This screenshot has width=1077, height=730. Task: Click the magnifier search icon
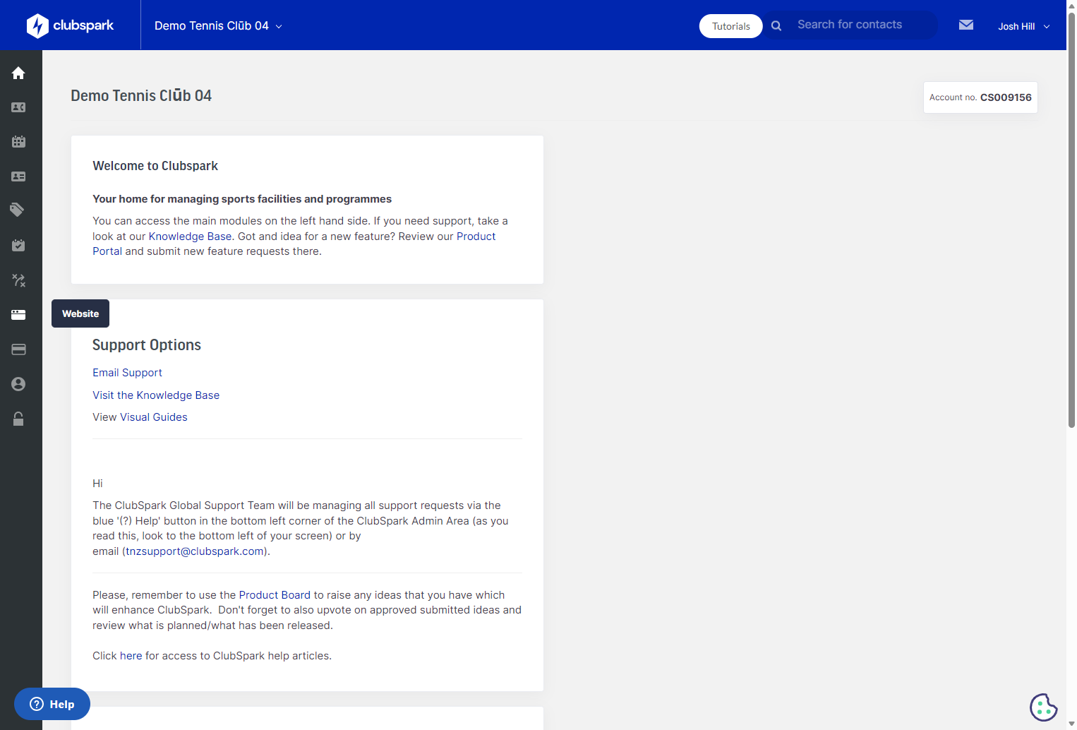coord(776,25)
